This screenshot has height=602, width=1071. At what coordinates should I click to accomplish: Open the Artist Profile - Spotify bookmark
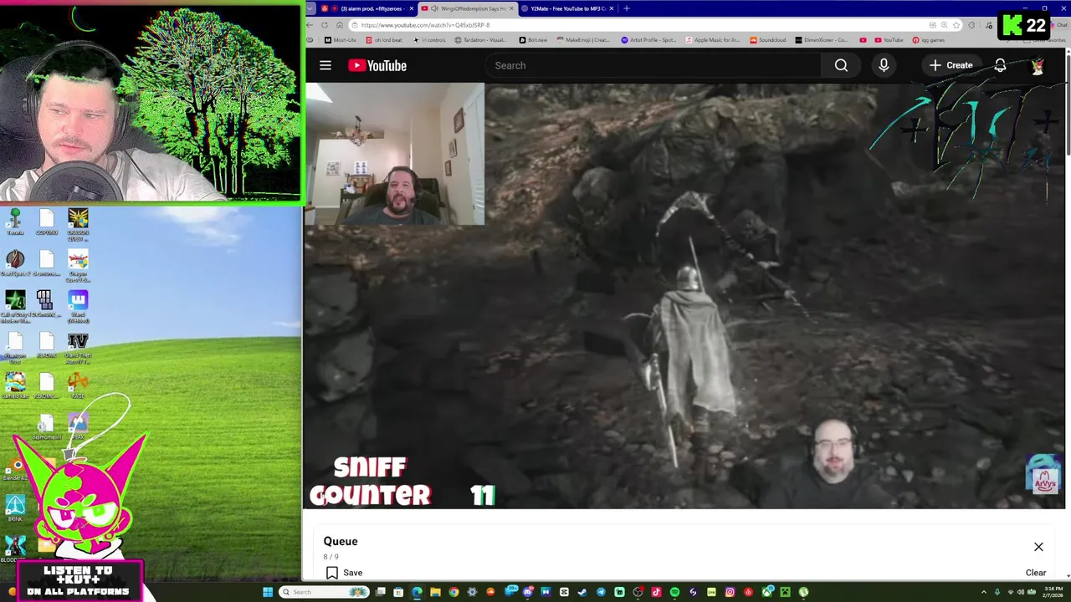[x=648, y=40]
